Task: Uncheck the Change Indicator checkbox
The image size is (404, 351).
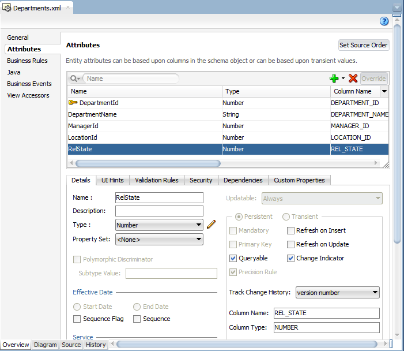Action: coord(290,258)
